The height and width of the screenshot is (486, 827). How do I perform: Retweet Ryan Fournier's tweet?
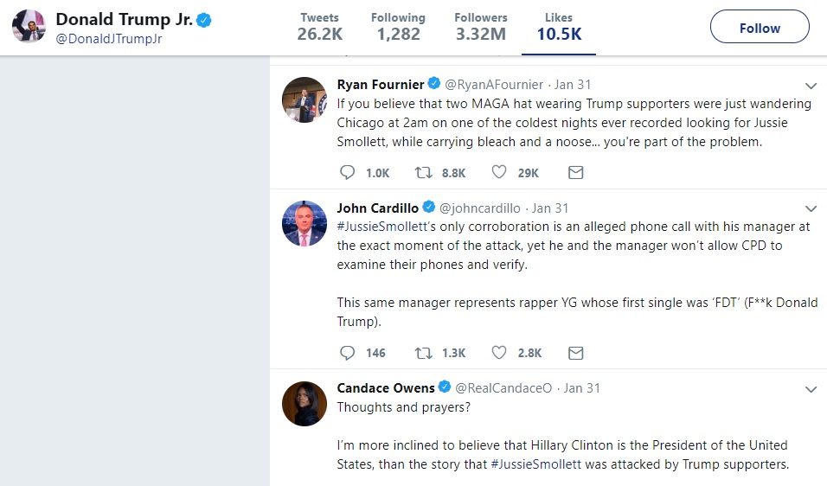424,173
